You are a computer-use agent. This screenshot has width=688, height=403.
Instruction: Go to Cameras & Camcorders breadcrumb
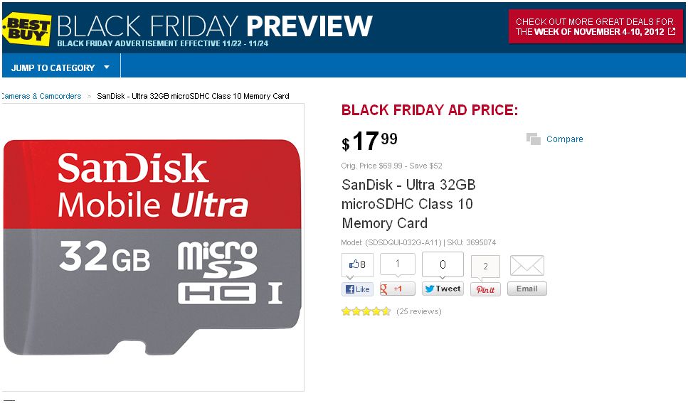41,96
